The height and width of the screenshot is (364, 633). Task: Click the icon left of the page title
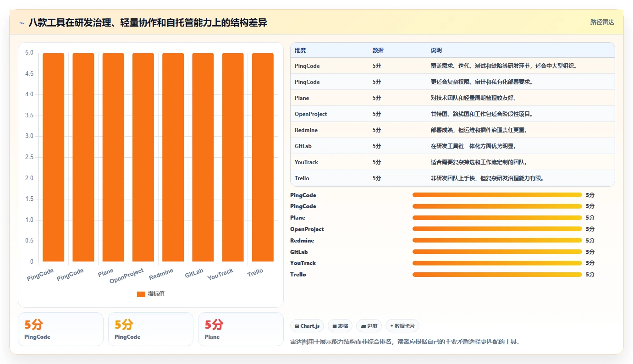coord(22,22)
